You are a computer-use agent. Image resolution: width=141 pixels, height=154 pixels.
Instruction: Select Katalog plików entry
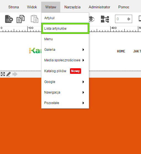click(65, 71)
